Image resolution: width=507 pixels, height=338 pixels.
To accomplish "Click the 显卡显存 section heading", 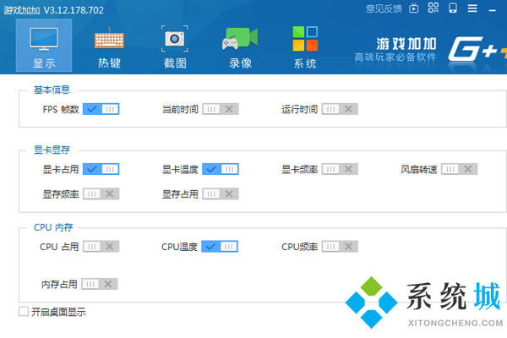I will [52, 150].
